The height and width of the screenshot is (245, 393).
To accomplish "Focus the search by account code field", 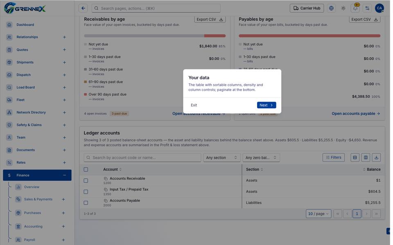I will 142,158.
